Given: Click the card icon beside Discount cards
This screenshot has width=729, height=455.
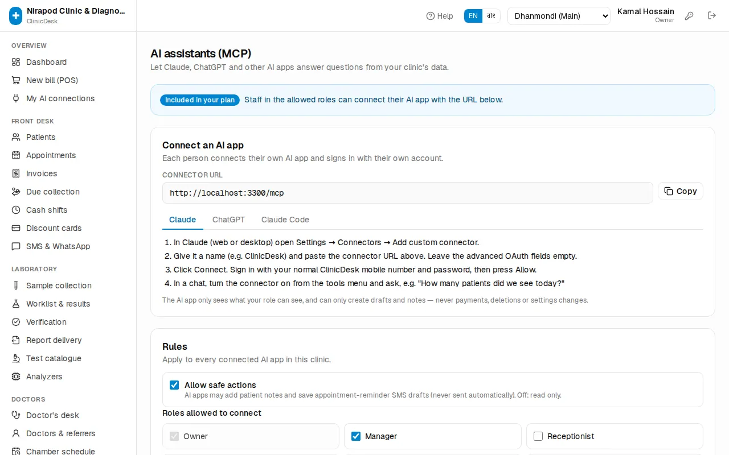Looking at the screenshot, I should tap(16, 228).
